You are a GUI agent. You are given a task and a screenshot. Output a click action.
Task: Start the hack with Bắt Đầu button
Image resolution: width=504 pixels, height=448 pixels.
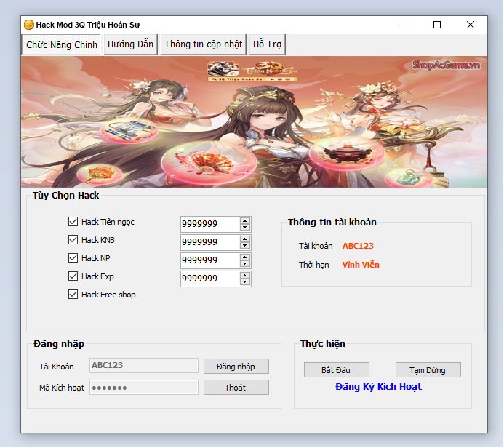(337, 370)
